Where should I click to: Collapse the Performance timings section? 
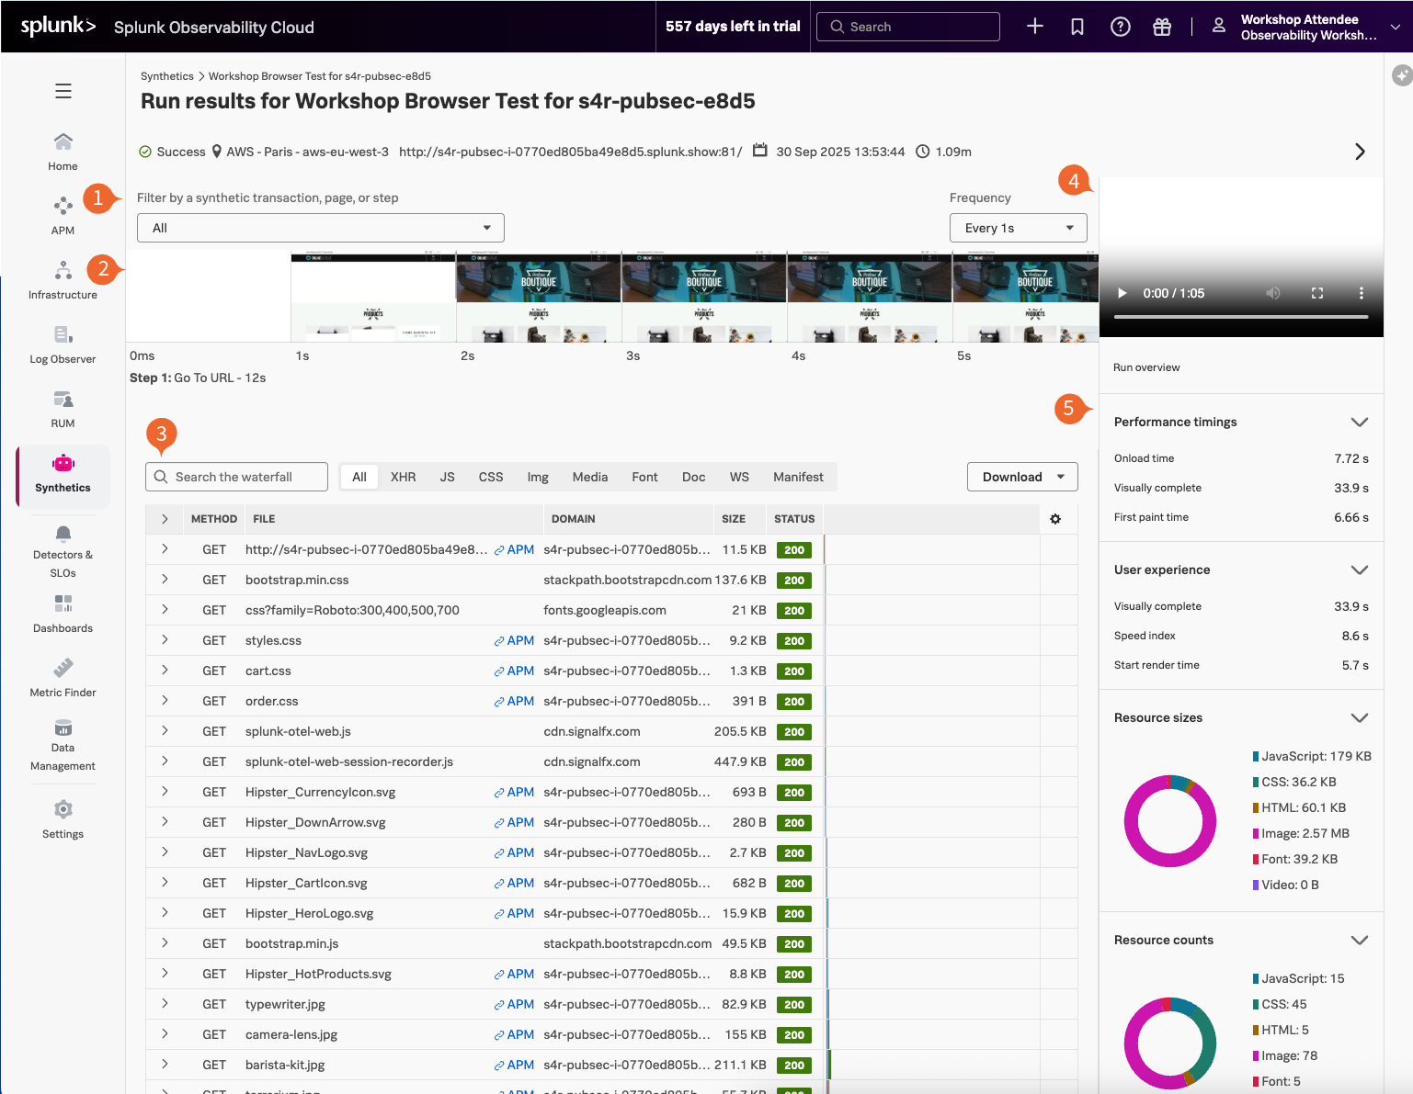(1359, 422)
